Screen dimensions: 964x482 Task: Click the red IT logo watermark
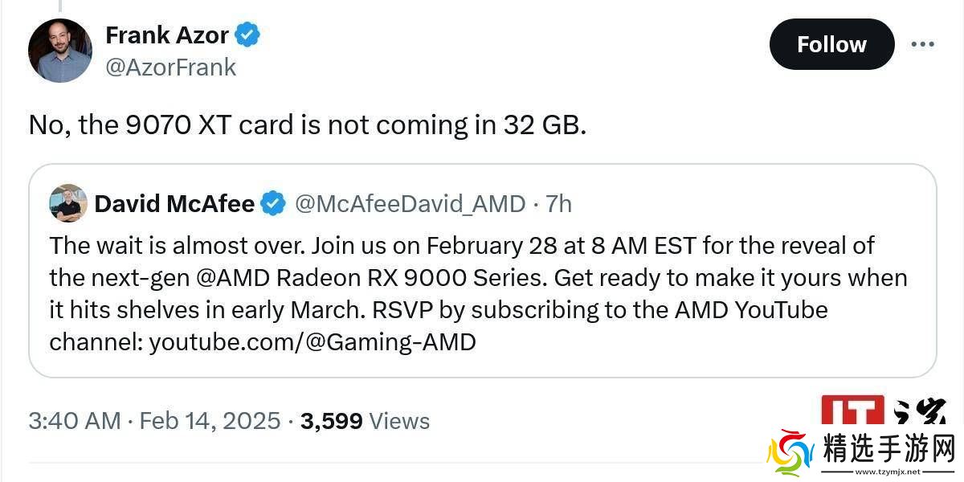point(852,410)
